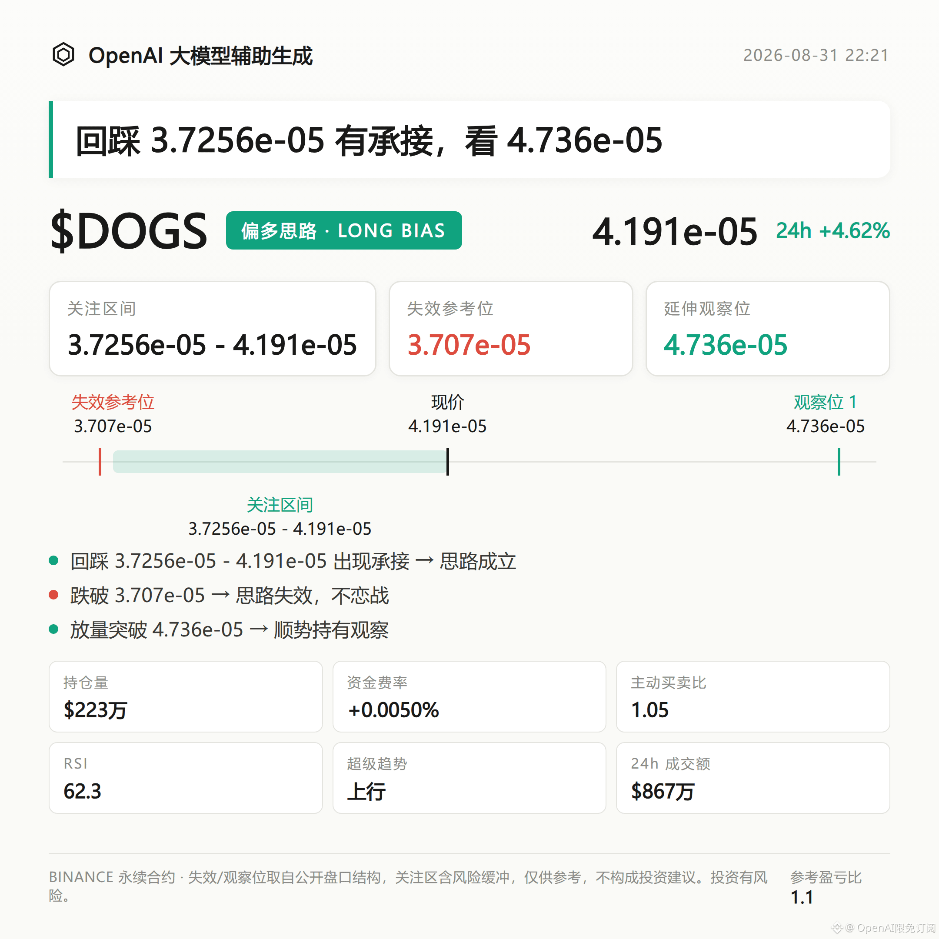
Task: Select the bullet line "放量突破 4.736e-05 → 顺势持有观察"
Action: (x=229, y=630)
